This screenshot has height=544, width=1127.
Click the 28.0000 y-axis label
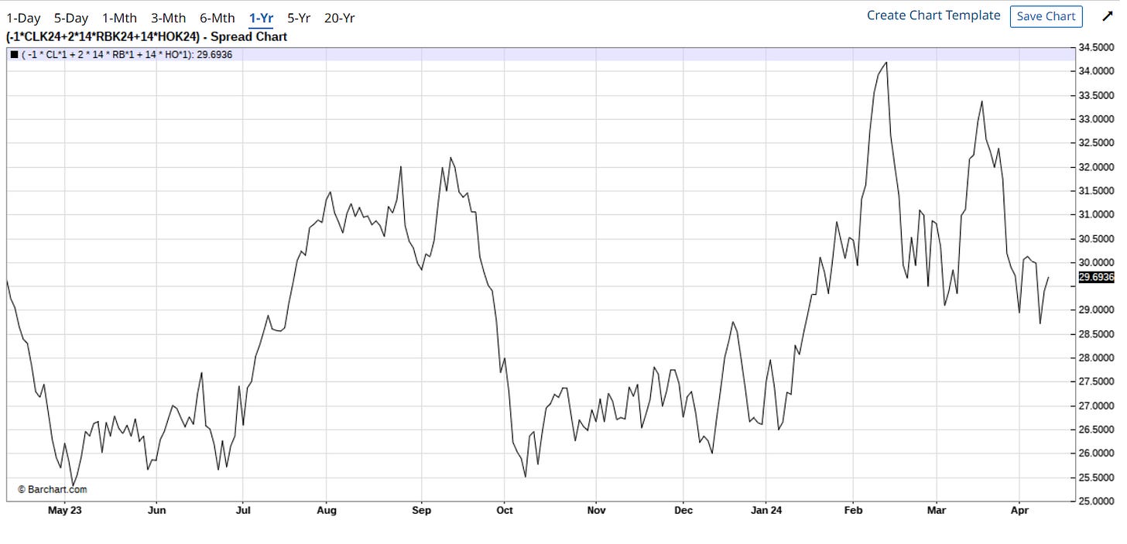click(1096, 358)
